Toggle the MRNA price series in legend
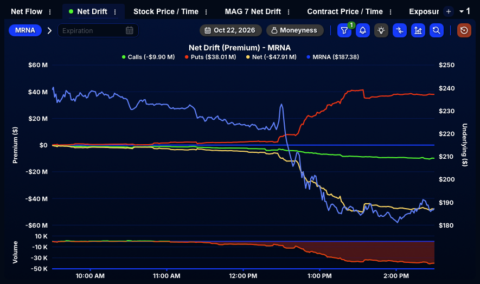Viewport: 480px width, 284px height. (333, 57)
